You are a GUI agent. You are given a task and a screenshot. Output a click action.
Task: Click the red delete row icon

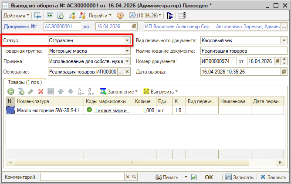[41, 92]
